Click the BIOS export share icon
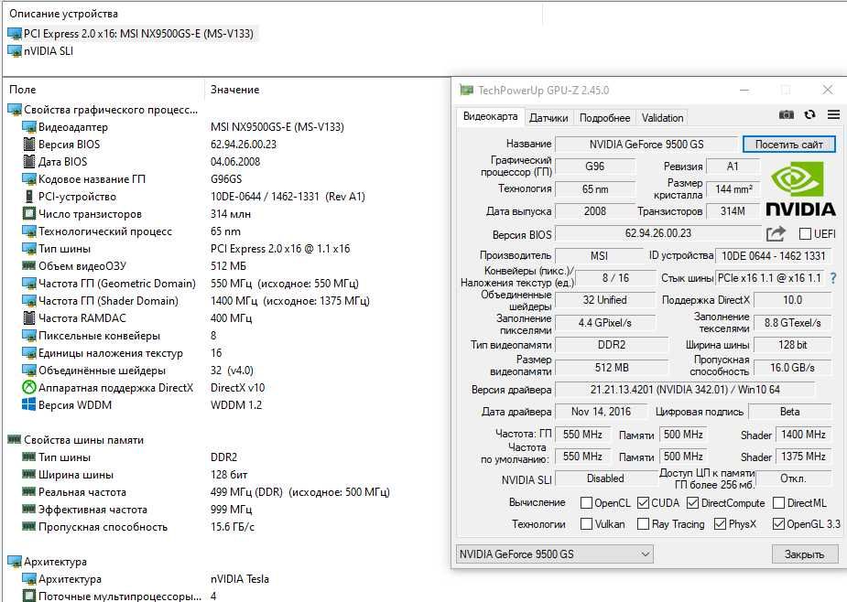The height and width of the screenshot is (602, 847). (776, 234)
